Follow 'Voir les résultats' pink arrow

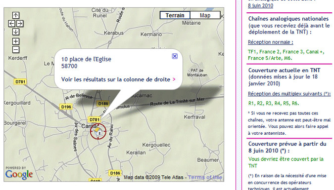click(x=174, y=79)
